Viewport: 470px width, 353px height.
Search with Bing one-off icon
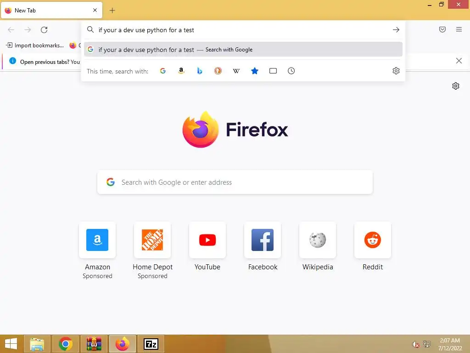(x=200, y=71)
